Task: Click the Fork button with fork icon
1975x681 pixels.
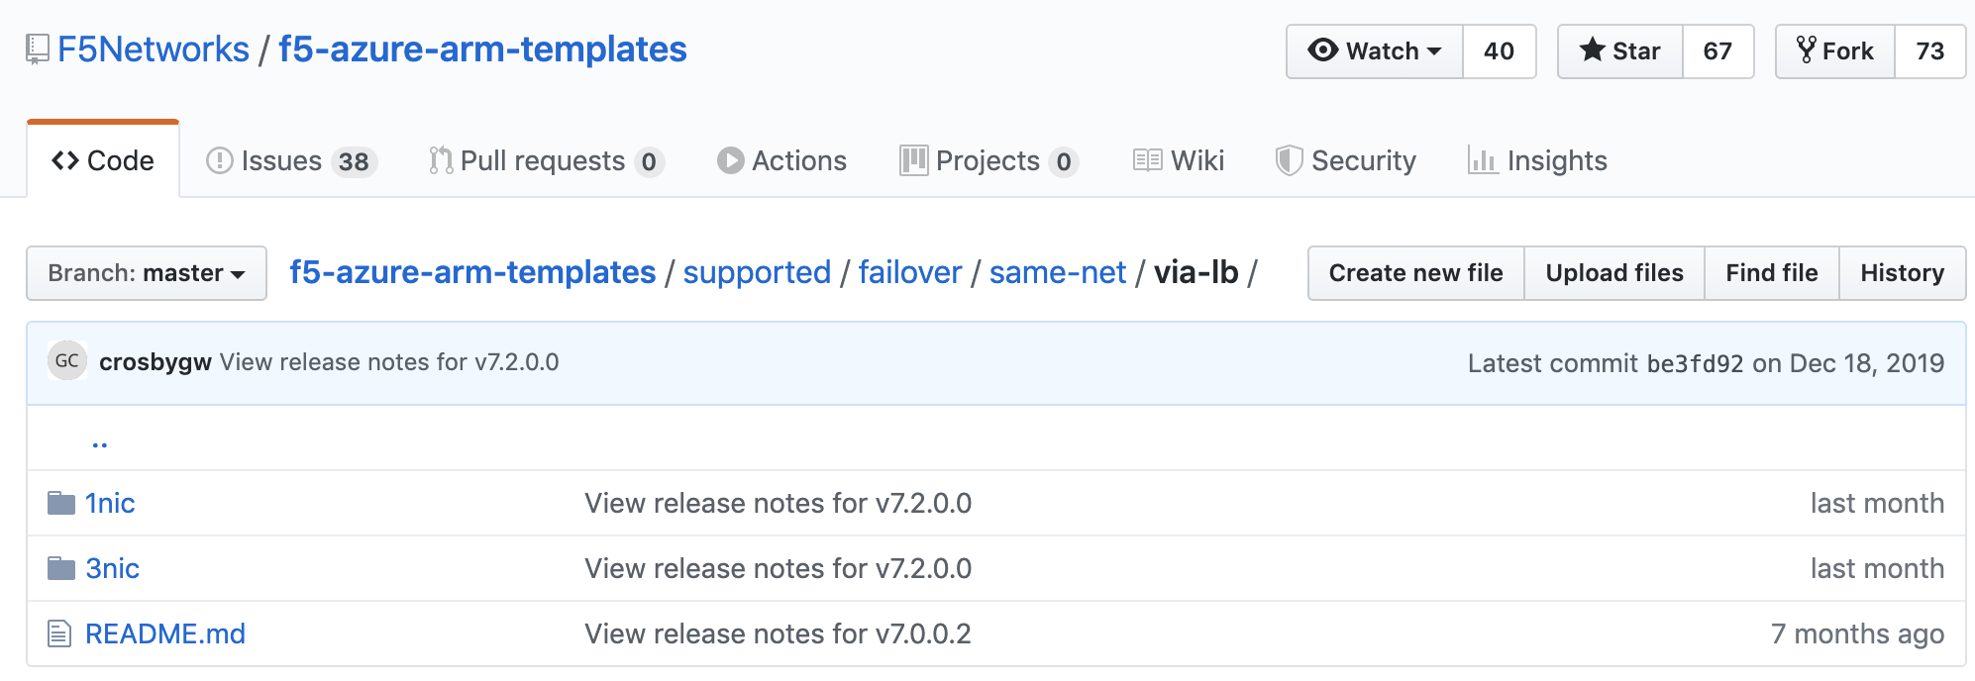Action: [1835, 51]
